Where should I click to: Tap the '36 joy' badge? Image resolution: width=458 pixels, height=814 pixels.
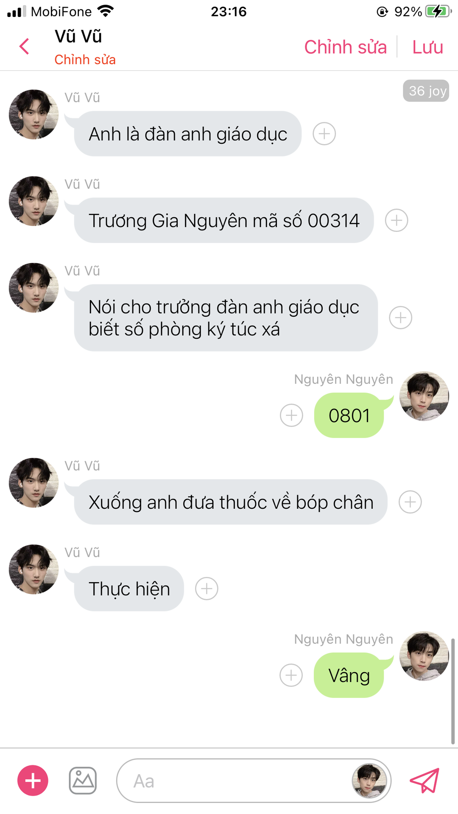point(426,91)
